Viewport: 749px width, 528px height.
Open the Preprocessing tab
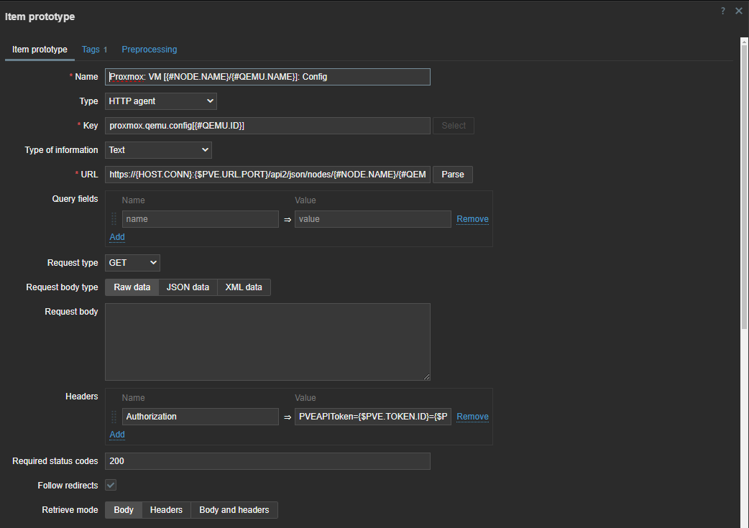(149, 50)
